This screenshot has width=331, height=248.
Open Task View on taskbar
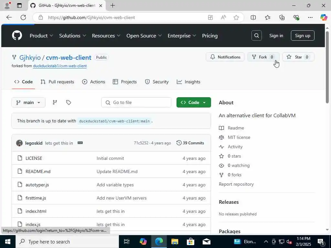point(127,242)
